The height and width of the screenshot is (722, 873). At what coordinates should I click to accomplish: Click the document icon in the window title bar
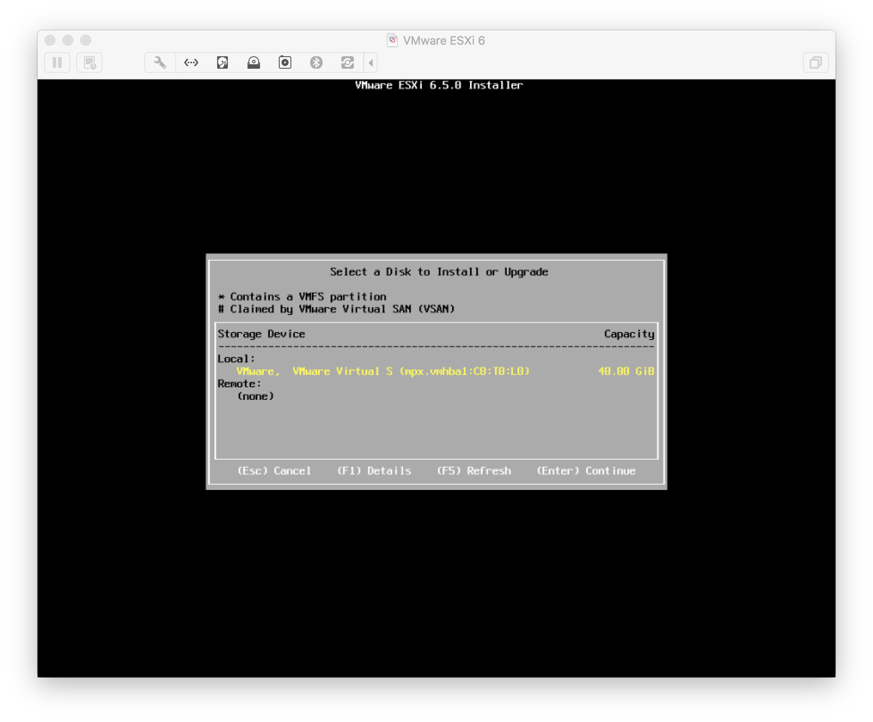(x=392, y=40)
